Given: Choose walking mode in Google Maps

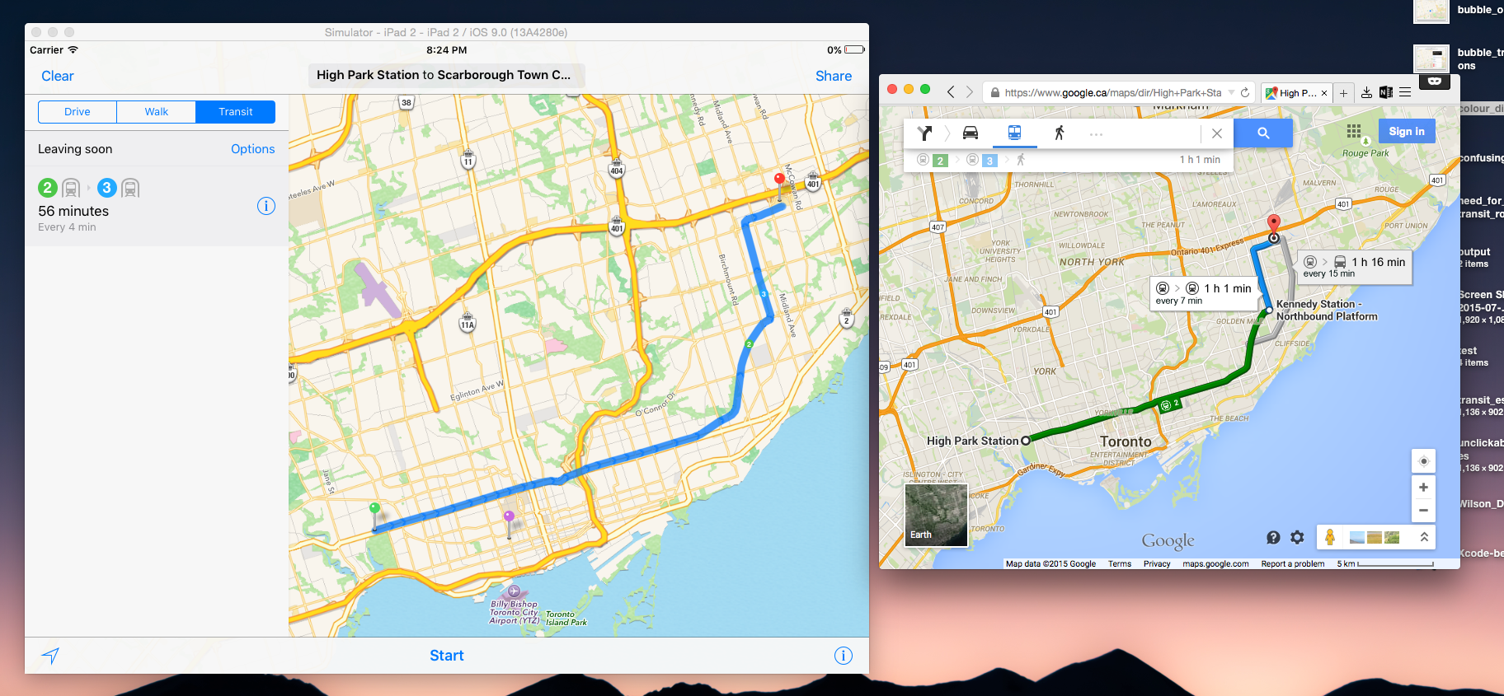Looking at the screenshot, I should (x=1059, y=133).
